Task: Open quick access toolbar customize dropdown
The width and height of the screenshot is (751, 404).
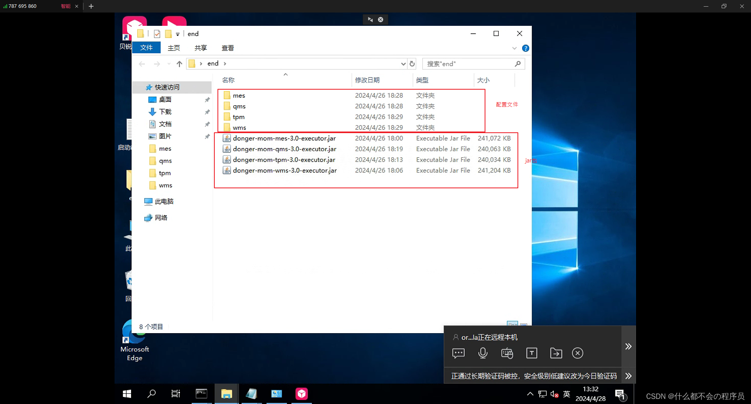Action: [x=178, y=34]
